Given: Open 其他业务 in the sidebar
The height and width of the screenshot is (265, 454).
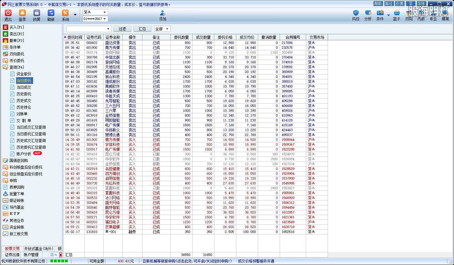Looking at the screenshot, I should pyautogui.click(x=14, y=220).
